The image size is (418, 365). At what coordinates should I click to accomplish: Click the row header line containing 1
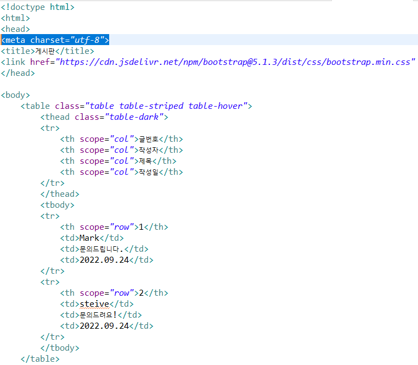114,227
